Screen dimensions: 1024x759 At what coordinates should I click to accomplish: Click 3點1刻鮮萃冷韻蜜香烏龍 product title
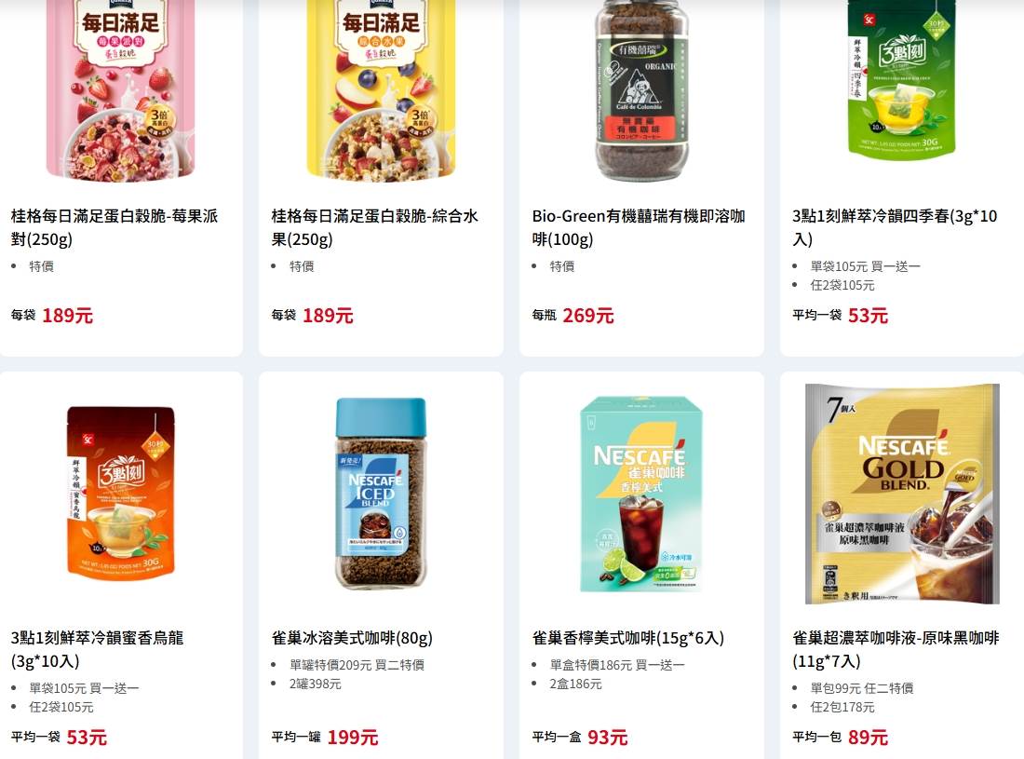tap(98, 648)
